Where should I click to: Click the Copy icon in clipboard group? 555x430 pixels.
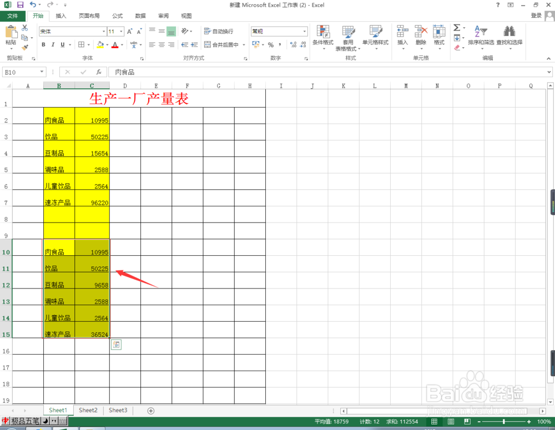[24, 38]
